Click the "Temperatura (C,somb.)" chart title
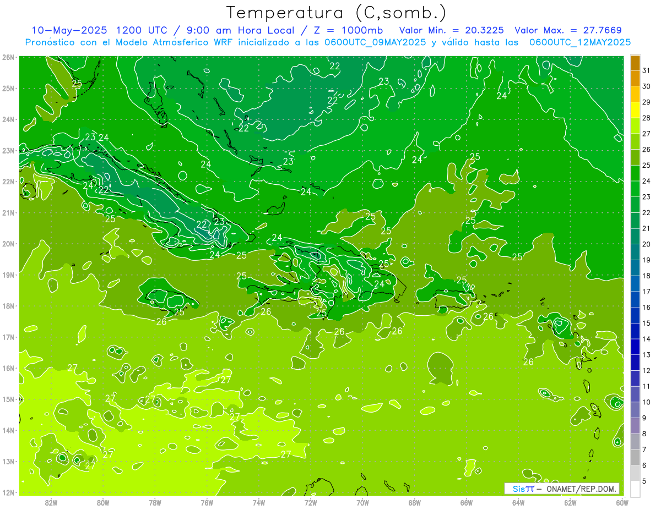This screenshot has height=510, width=661. (x=337, y=13)
